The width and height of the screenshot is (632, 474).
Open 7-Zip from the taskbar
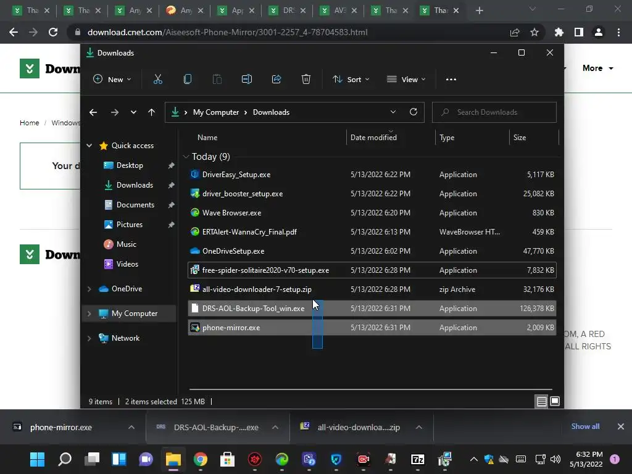click(x=418, y=459)
